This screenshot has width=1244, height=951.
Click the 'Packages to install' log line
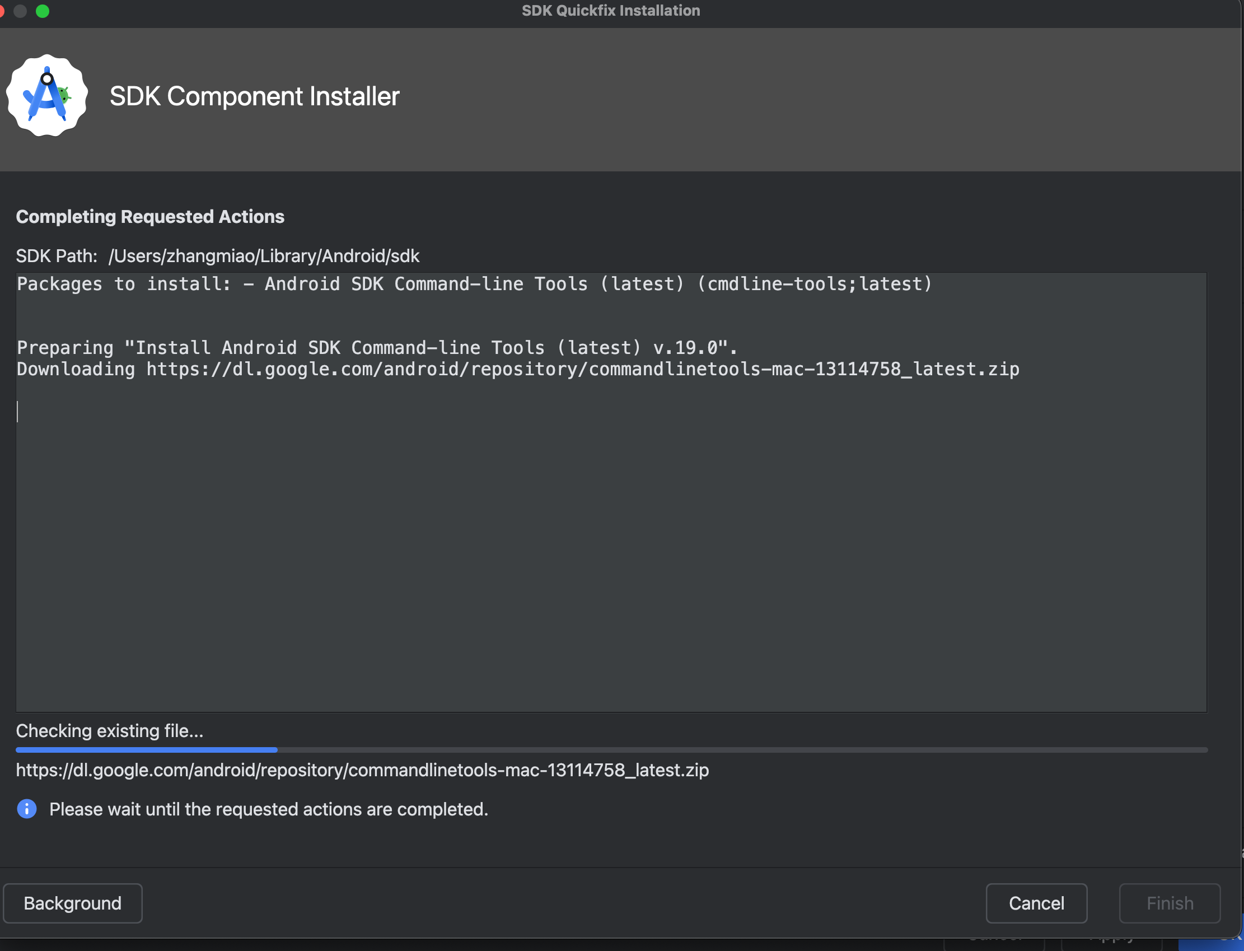click(474, 283)
